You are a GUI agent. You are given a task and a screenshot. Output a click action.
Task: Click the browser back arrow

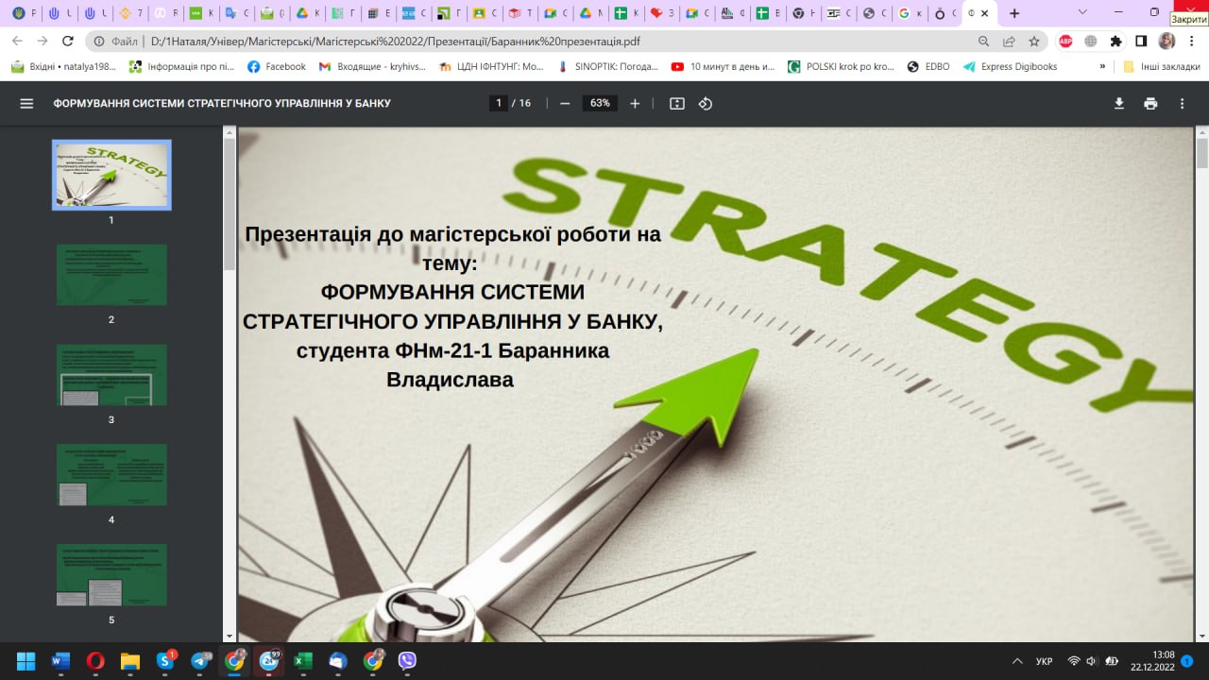tap(15, 42)
